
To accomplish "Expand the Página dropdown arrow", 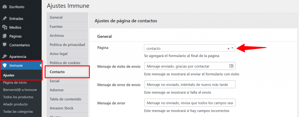I will [232, 48].
